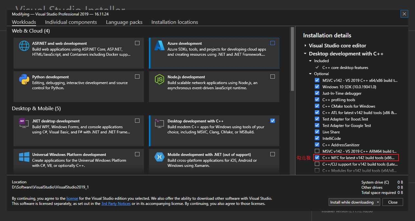Toggle the IntelliCode component checkbox
The width and height of the screenshot is (415, 221).
coord(317,138)
